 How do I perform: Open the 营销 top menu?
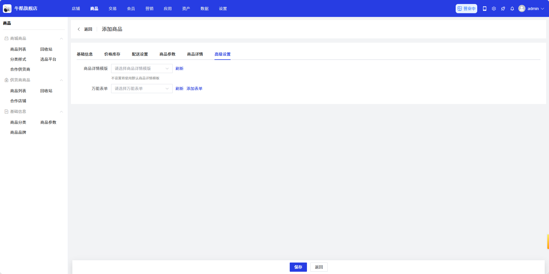pyautogui.click(x=149, y=9)
